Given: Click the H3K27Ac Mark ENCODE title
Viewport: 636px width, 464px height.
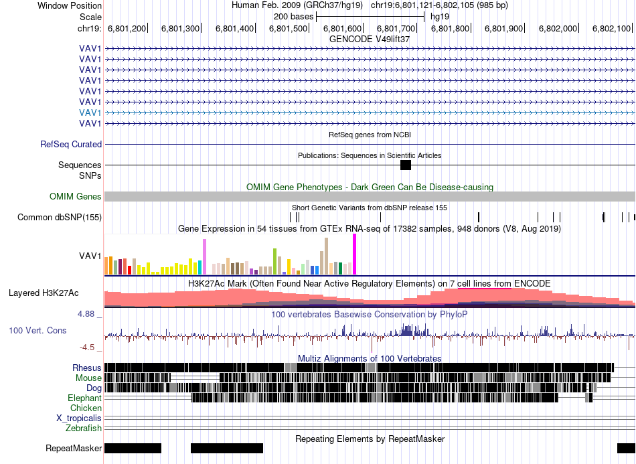Looking at the screenshot, I should coord(370,283).
